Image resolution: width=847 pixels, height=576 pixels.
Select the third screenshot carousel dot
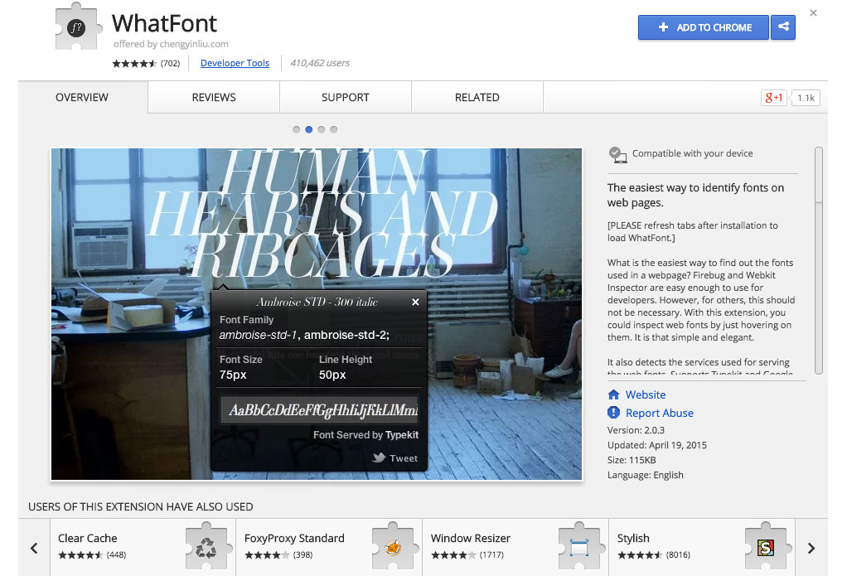tap(321, 129)
